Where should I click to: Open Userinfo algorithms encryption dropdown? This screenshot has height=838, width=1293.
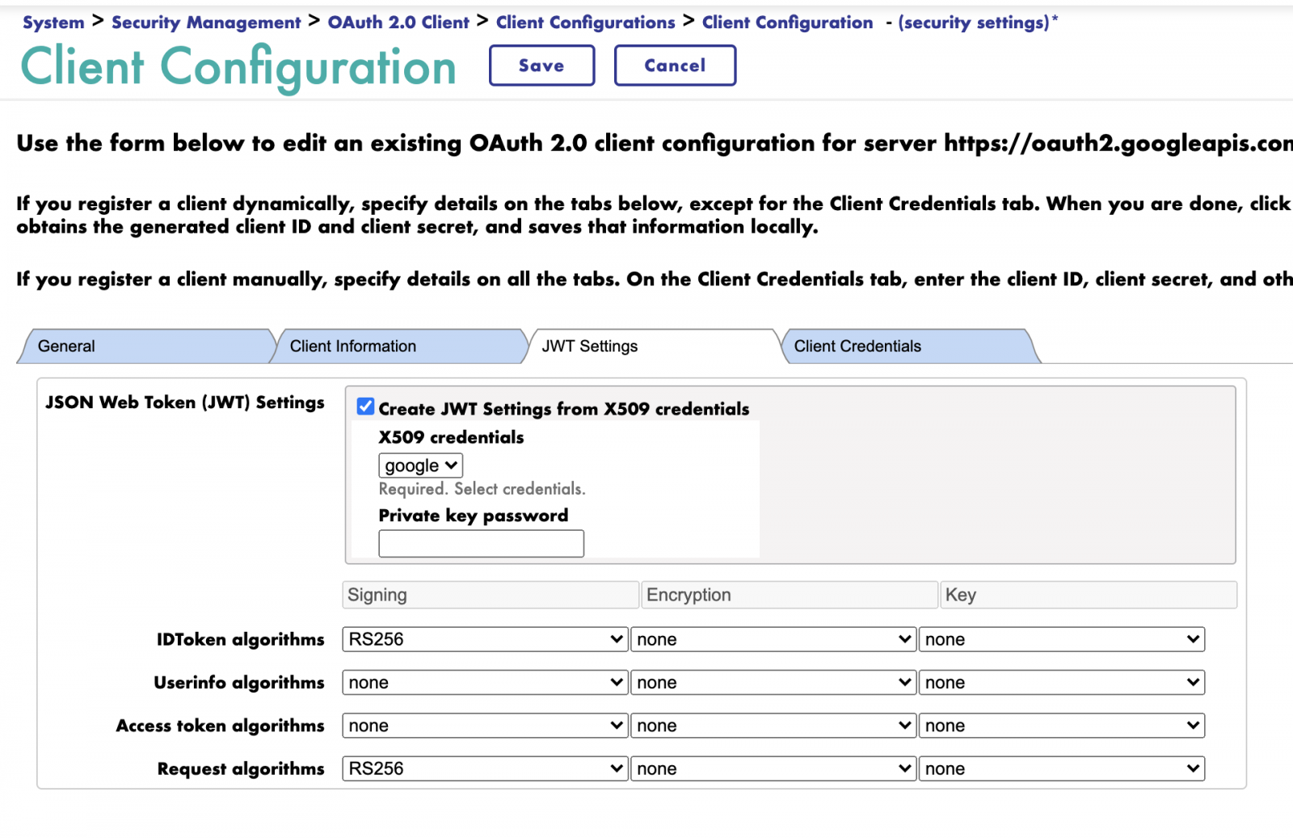point(773,682)
